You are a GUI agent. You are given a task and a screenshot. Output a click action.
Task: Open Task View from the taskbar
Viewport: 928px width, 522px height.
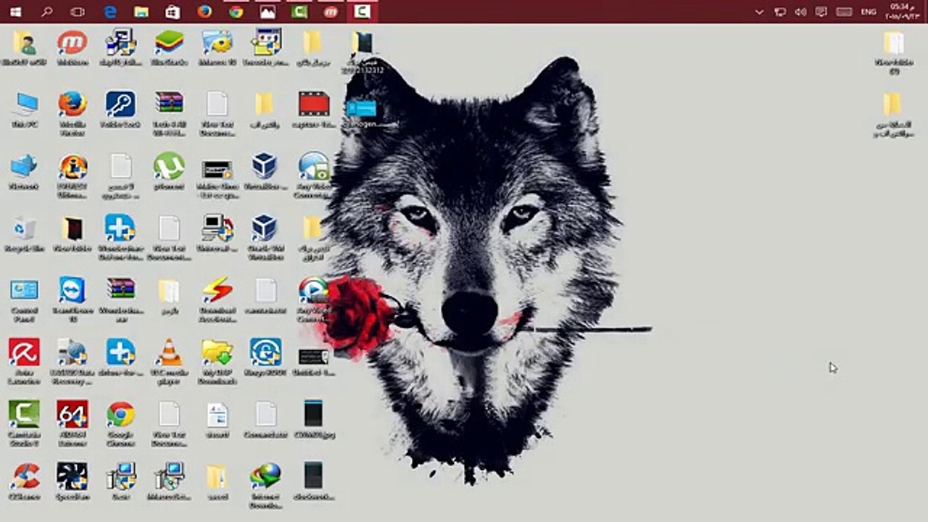pos(78,12)
